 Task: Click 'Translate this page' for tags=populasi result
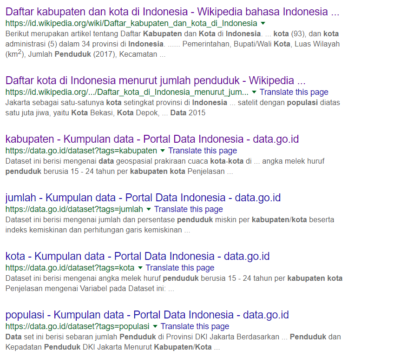(195, 327)
